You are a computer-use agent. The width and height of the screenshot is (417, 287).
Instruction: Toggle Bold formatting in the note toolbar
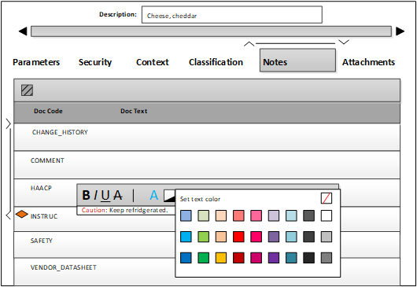coord(86,195)
